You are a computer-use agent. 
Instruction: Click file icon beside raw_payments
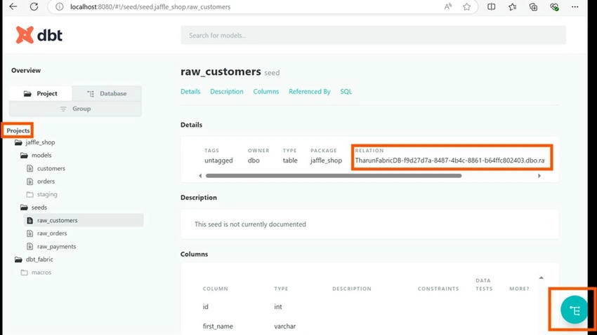pos(29,247)
